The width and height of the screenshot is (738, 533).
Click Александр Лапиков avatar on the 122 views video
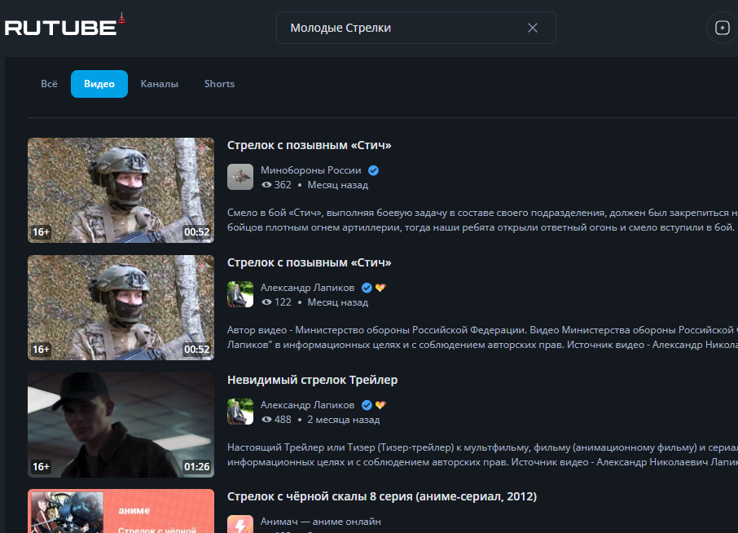point(240,294)
